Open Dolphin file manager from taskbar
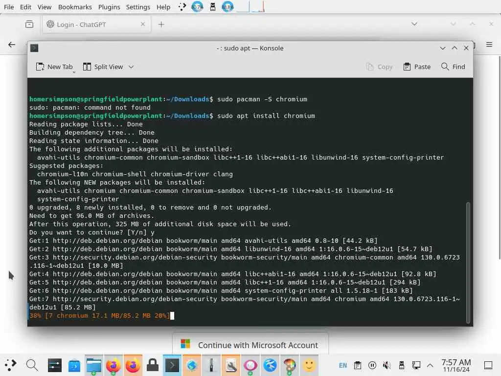The height and width of the screenshot is (376, 501). (93, 365)
